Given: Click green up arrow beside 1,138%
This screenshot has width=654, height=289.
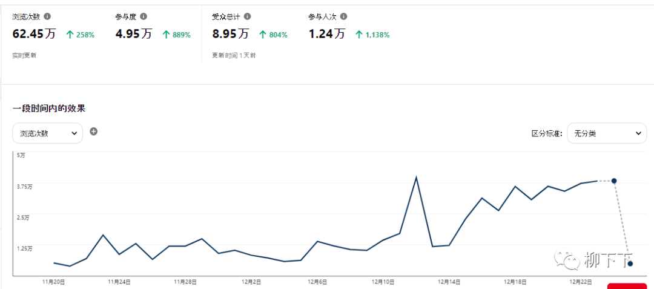Looking at the screenshot, I should (358, 35).
